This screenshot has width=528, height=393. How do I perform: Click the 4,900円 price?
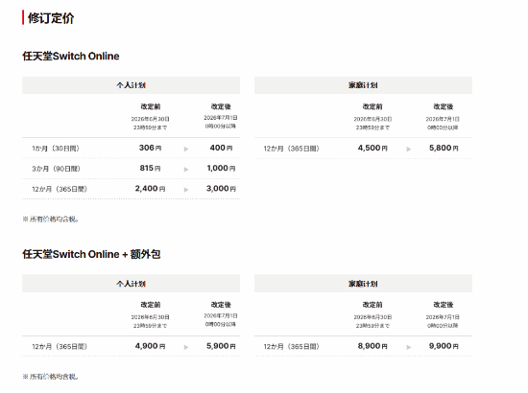coord(150,346)
